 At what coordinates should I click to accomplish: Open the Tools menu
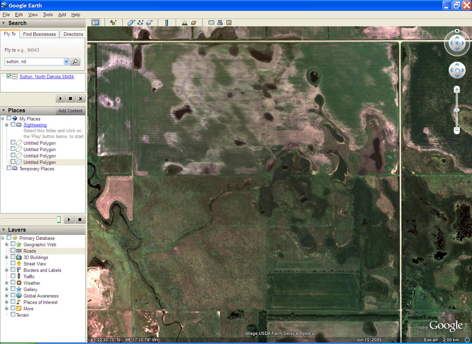point(48,15)
